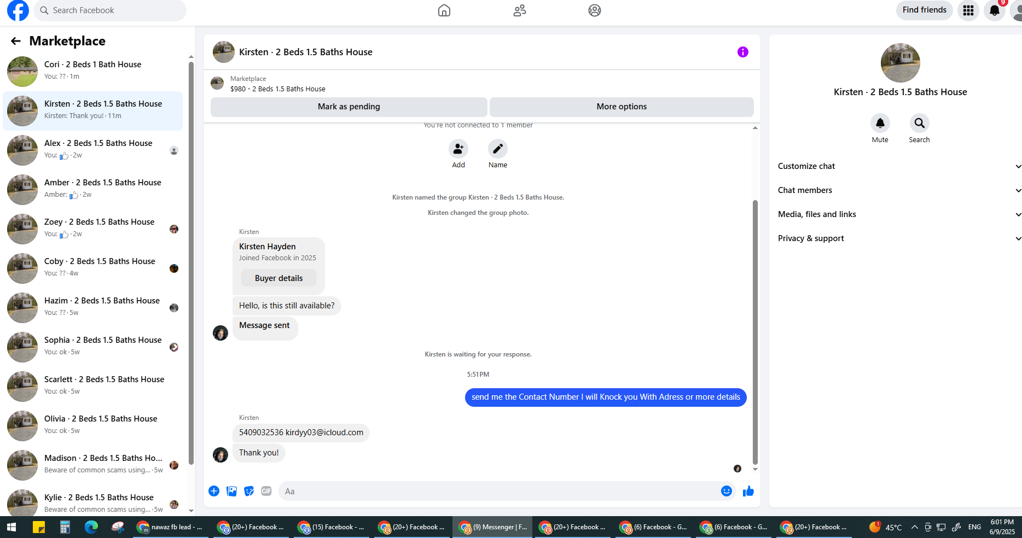Open the Friends icon in top navigation
The height and width of the screenshot is (538, 1022).
pyautogui.click(x=520, y=10)
